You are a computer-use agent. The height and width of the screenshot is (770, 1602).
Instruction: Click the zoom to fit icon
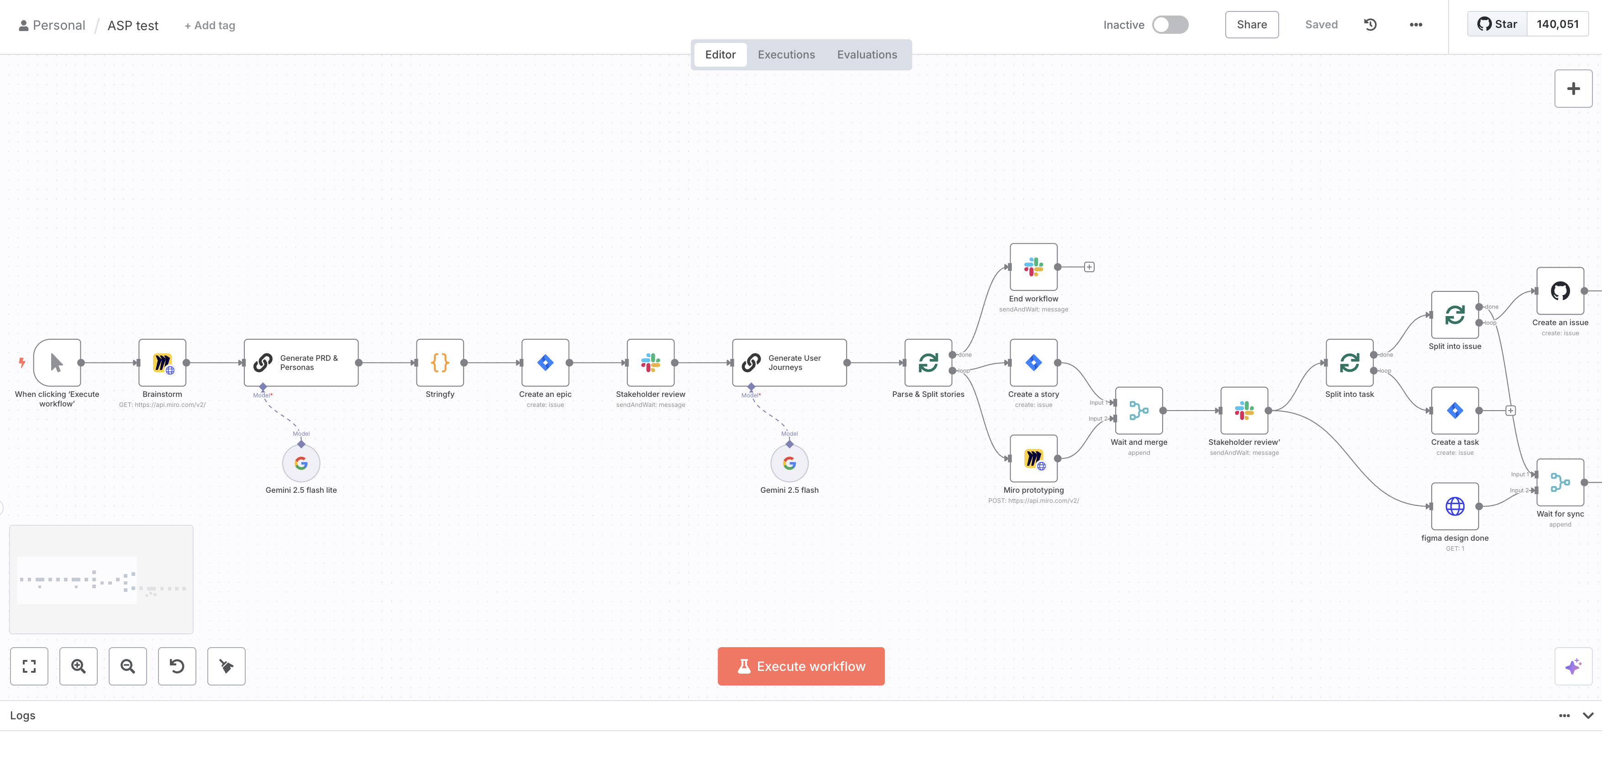tap(29, 666)
